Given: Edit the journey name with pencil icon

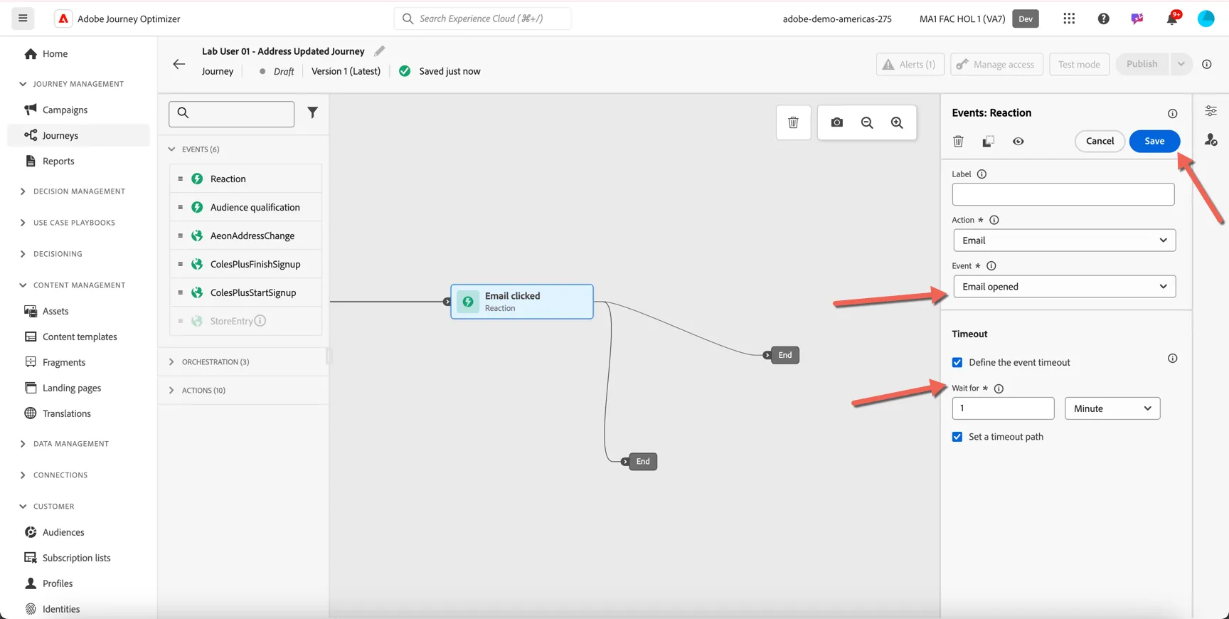Looking at the screenshot, I should point(380,51).
